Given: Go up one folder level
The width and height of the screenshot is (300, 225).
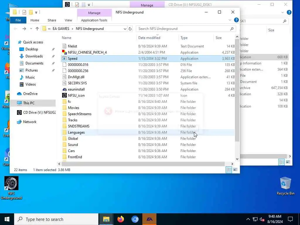Looking at the screenshot, I should pyautogui.click(x=37, y=29).
